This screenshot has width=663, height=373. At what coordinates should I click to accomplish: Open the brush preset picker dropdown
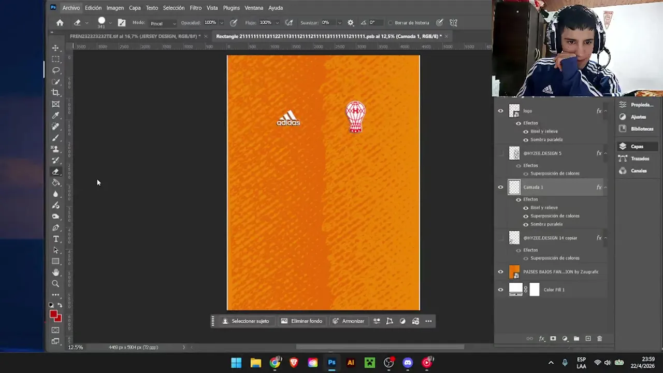click(110, 23)
